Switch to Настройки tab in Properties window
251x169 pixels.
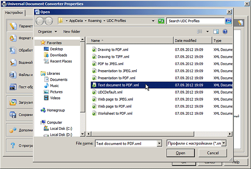[x=14, y=13]
